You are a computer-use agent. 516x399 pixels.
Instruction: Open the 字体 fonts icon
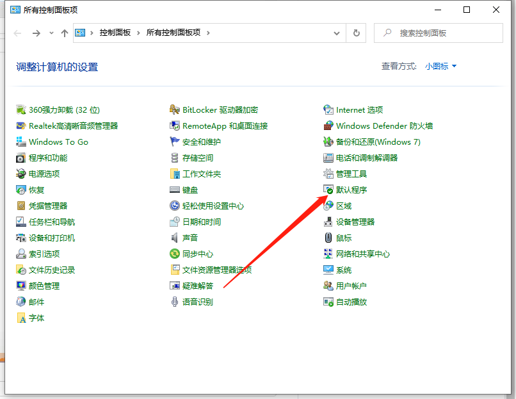(21, 318)
